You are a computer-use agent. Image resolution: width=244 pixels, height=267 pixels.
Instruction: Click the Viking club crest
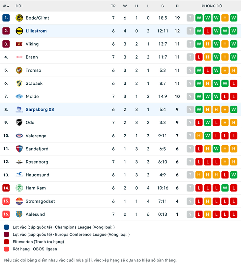click(19, 44)
